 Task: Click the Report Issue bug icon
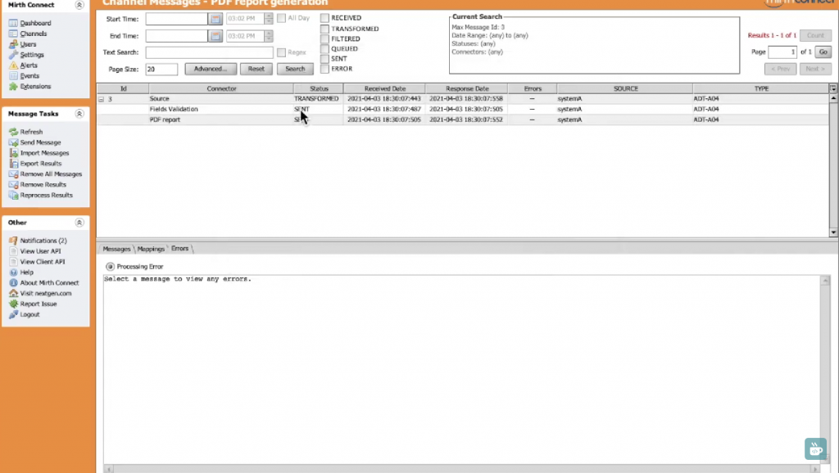coord(13,304)
